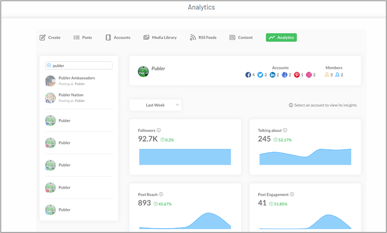Click the blue member icon
The image size is (387, 233).
[338, 74]
